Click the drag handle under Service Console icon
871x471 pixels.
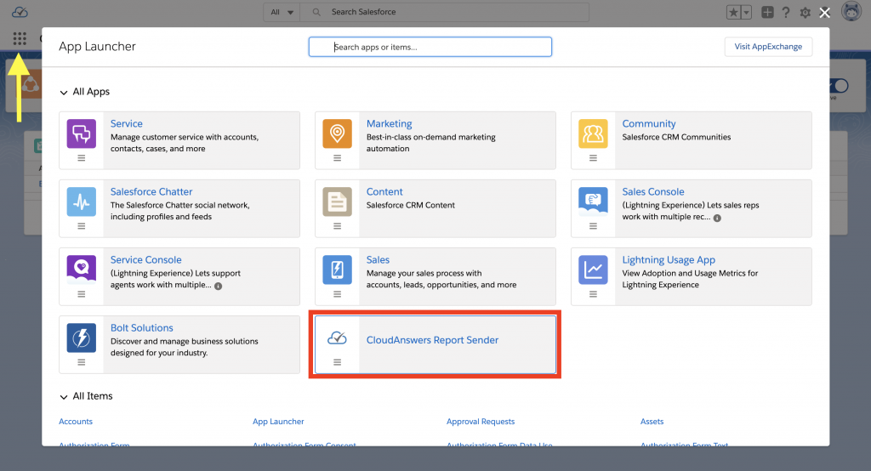pos(81,294)
